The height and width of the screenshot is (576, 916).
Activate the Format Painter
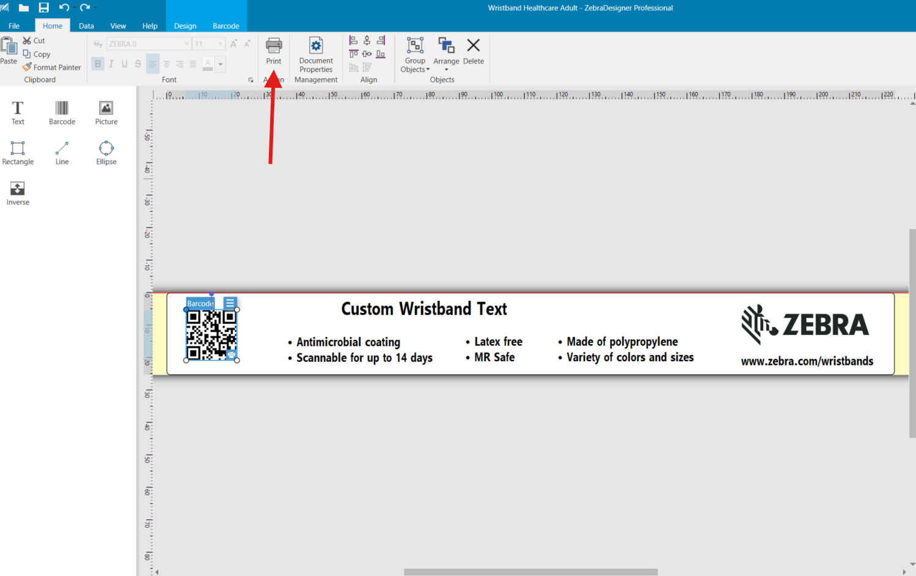coord(51,67)
